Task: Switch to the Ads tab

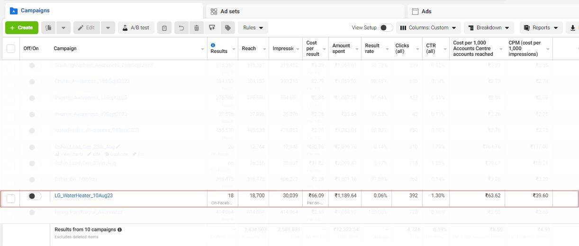Action: [426, 11]
